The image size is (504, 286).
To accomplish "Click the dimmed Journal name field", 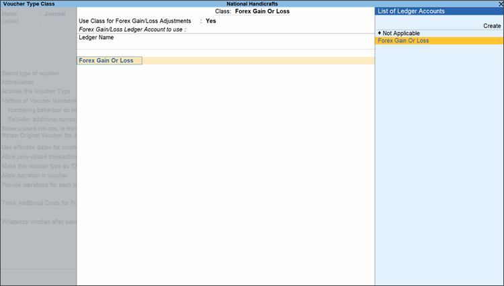I will 55,13.
